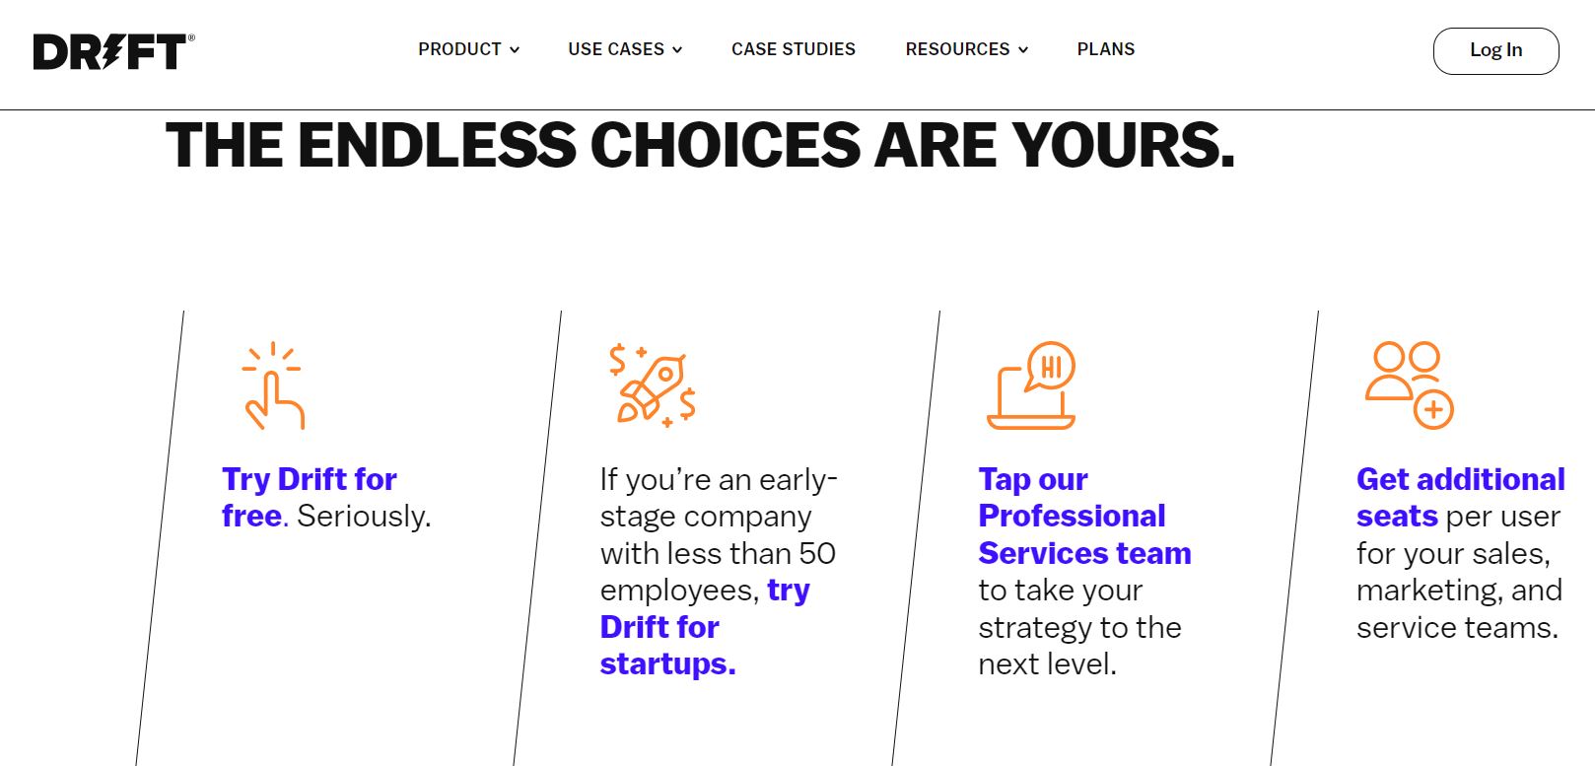
Task: Click the Log In button
Action: (x=1495, y=50)
